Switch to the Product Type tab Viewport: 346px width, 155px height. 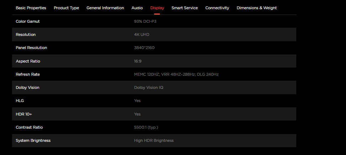point(66,8)
